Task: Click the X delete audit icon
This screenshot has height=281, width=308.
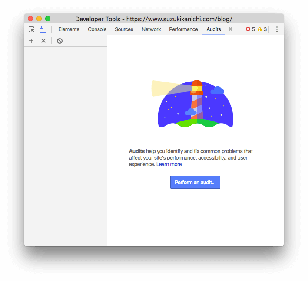Action: click(43, 41)
